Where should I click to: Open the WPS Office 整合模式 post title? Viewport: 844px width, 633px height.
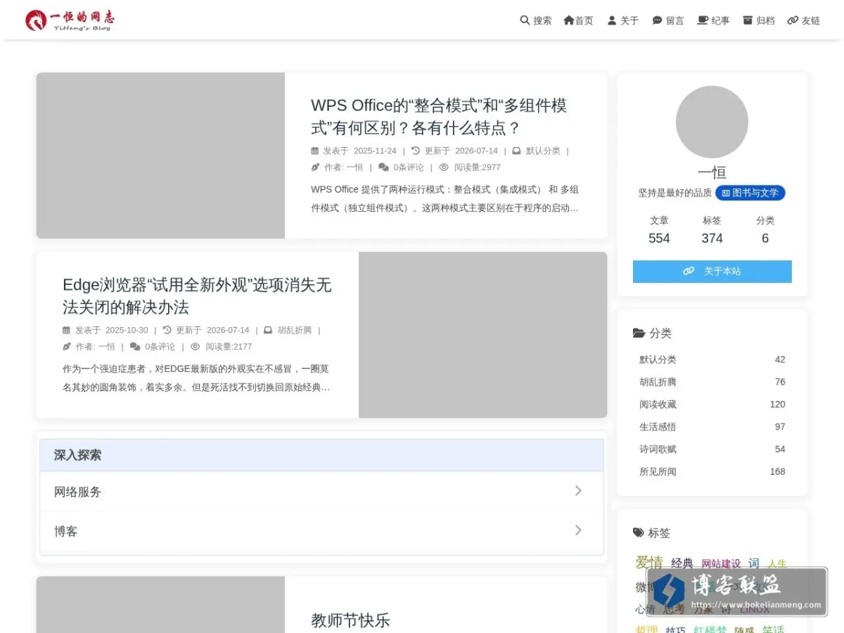pyautogui.click(x=439, y=117)
